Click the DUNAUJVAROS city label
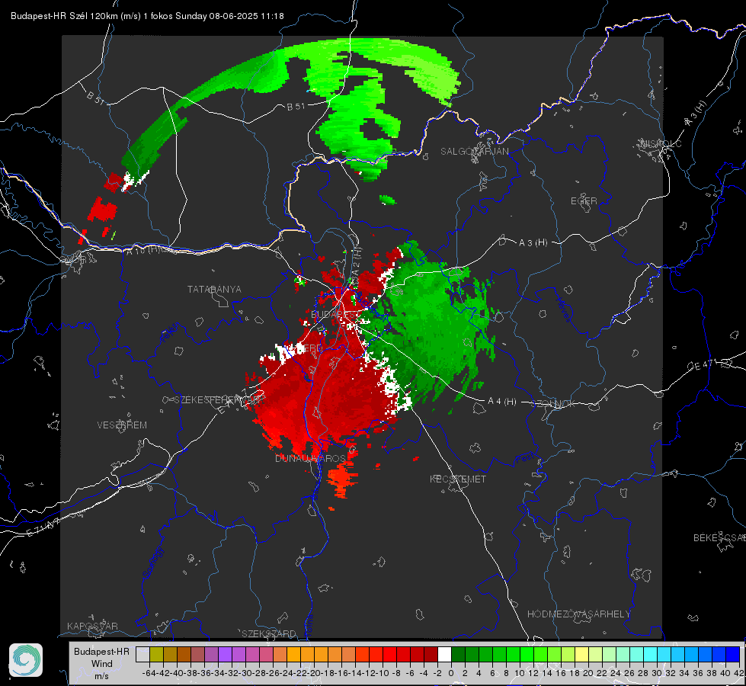Image resolution: width=746 pixels, height=686 pixels. [x=310, y=458]
